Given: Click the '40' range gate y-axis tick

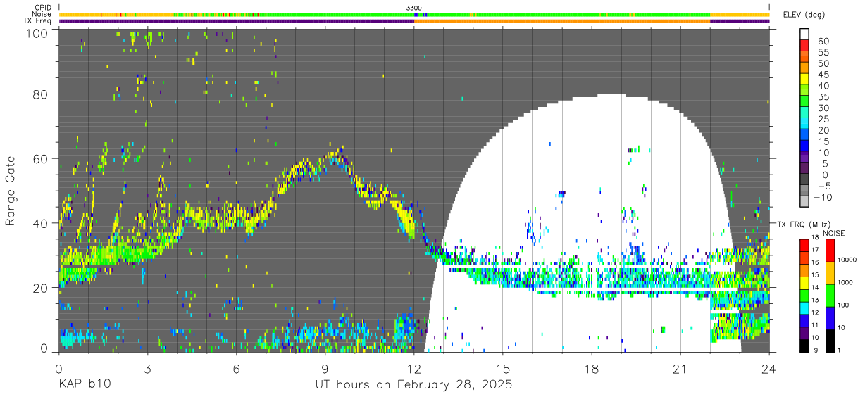Looking at the screenshot, I should pos(39,223).
